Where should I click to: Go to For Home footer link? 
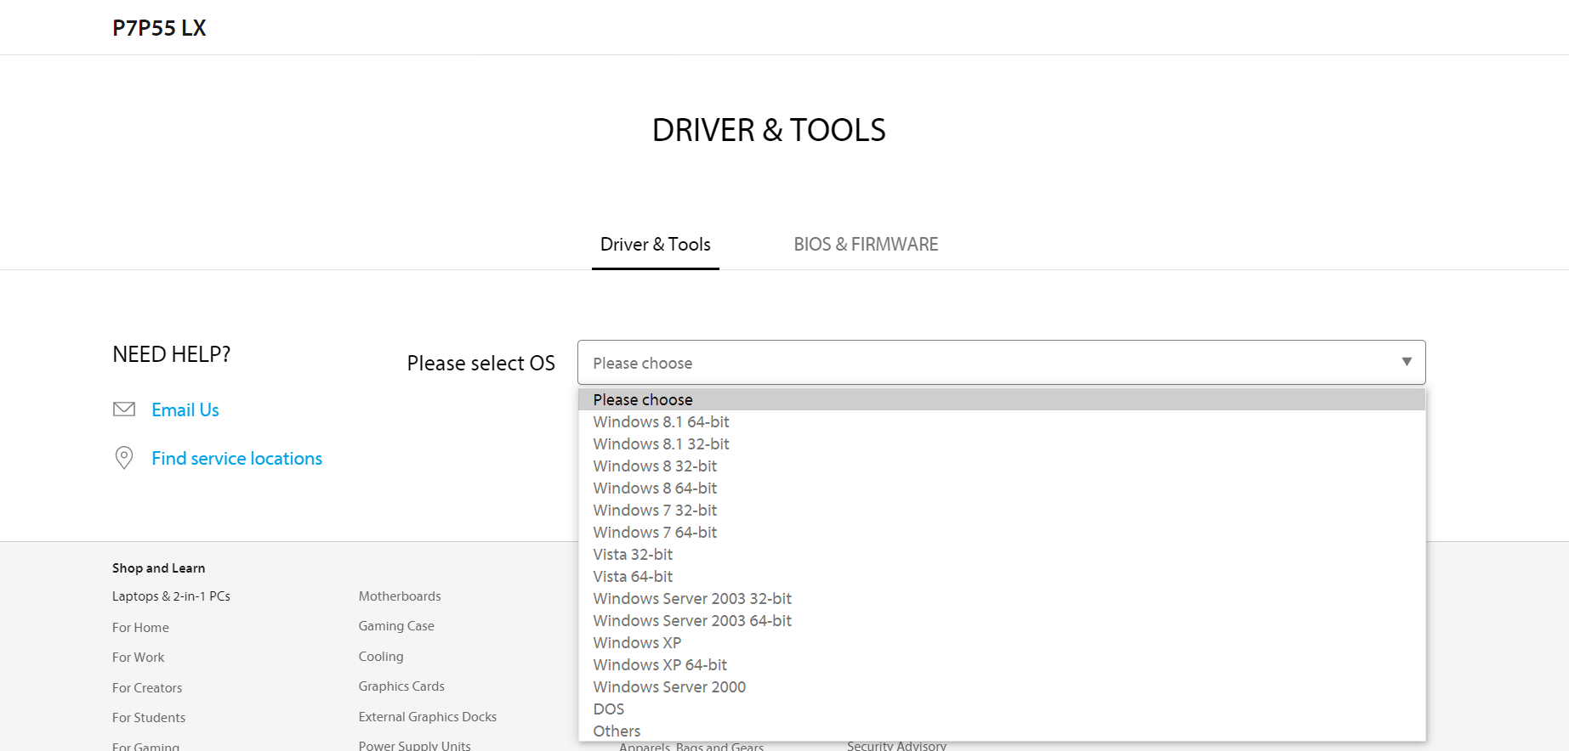(x=140, y=627)
